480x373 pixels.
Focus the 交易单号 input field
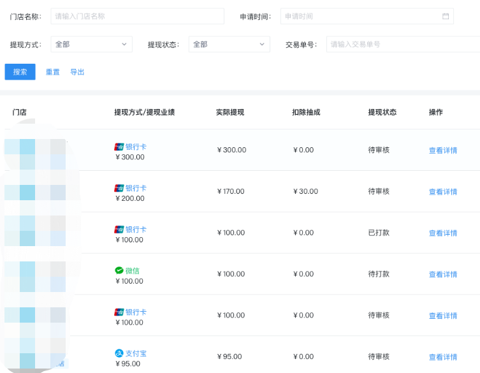click(402, 45)
